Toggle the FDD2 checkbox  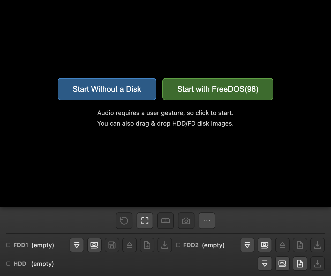(178, 245)
